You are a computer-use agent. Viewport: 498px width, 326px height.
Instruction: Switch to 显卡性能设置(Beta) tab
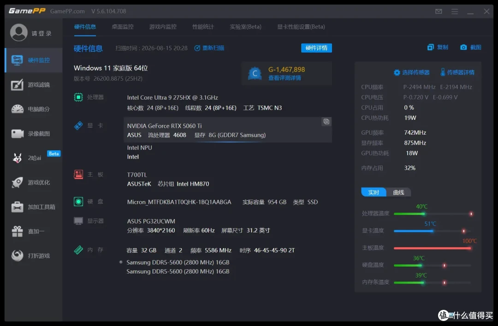coord(301,27)
